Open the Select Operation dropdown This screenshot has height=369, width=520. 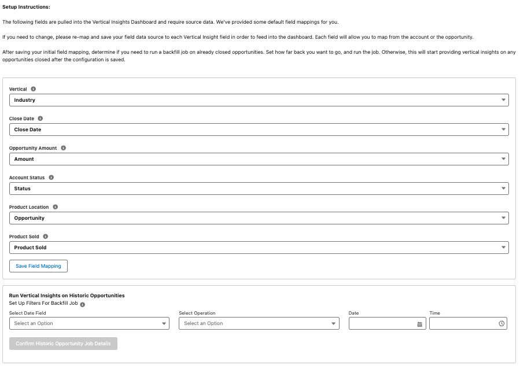(x=259, y=323)
